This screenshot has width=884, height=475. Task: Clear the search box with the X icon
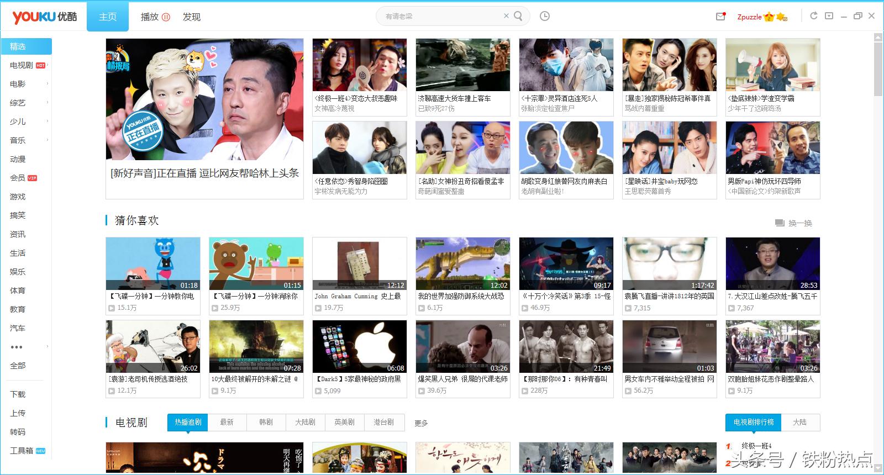[506, 16]
